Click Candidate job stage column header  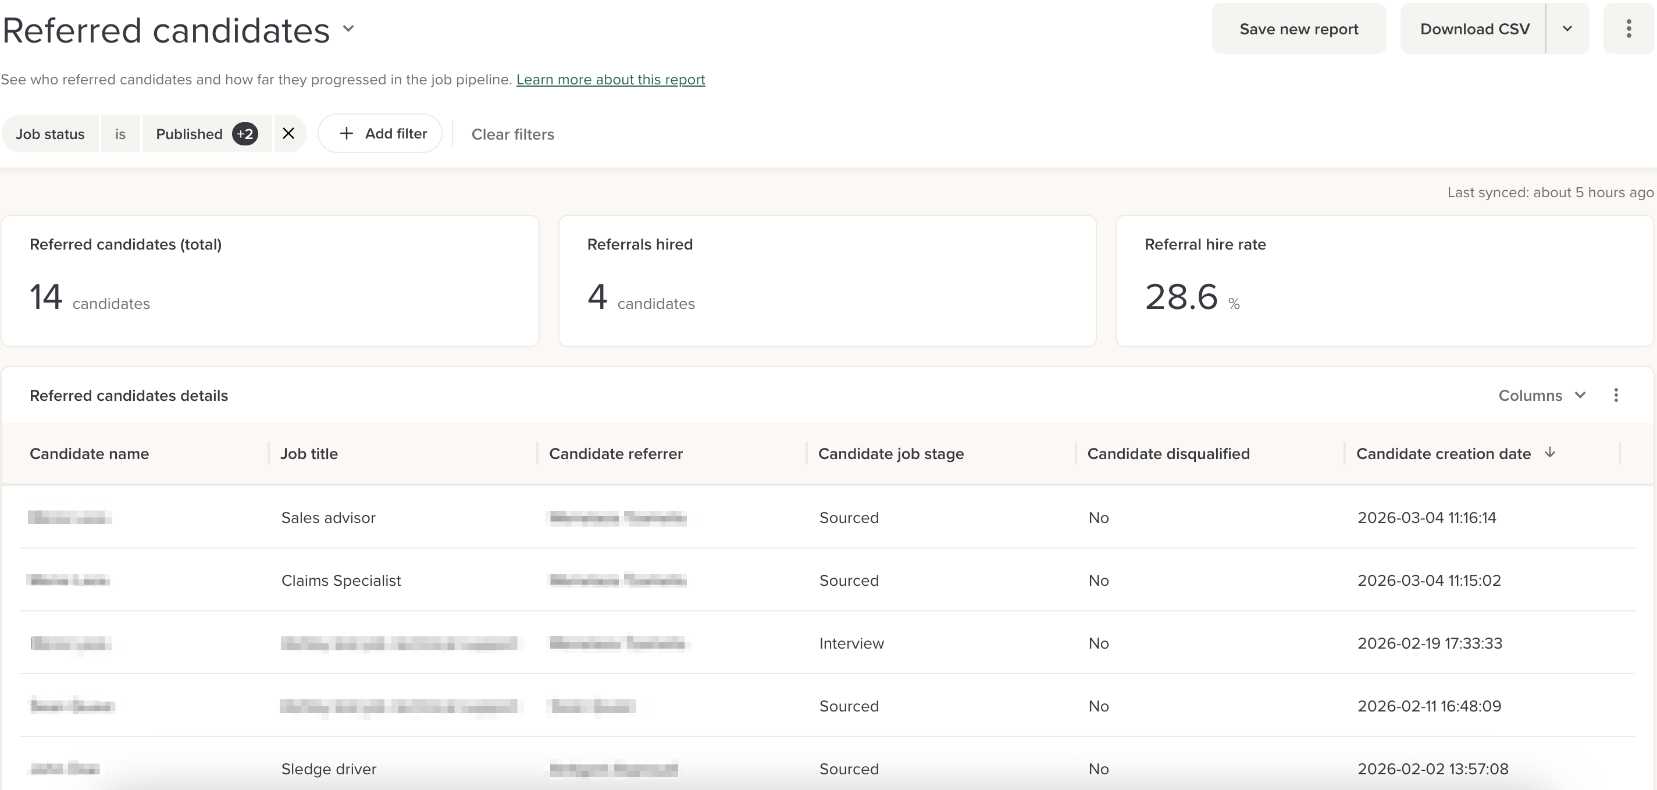click(890, 454)
